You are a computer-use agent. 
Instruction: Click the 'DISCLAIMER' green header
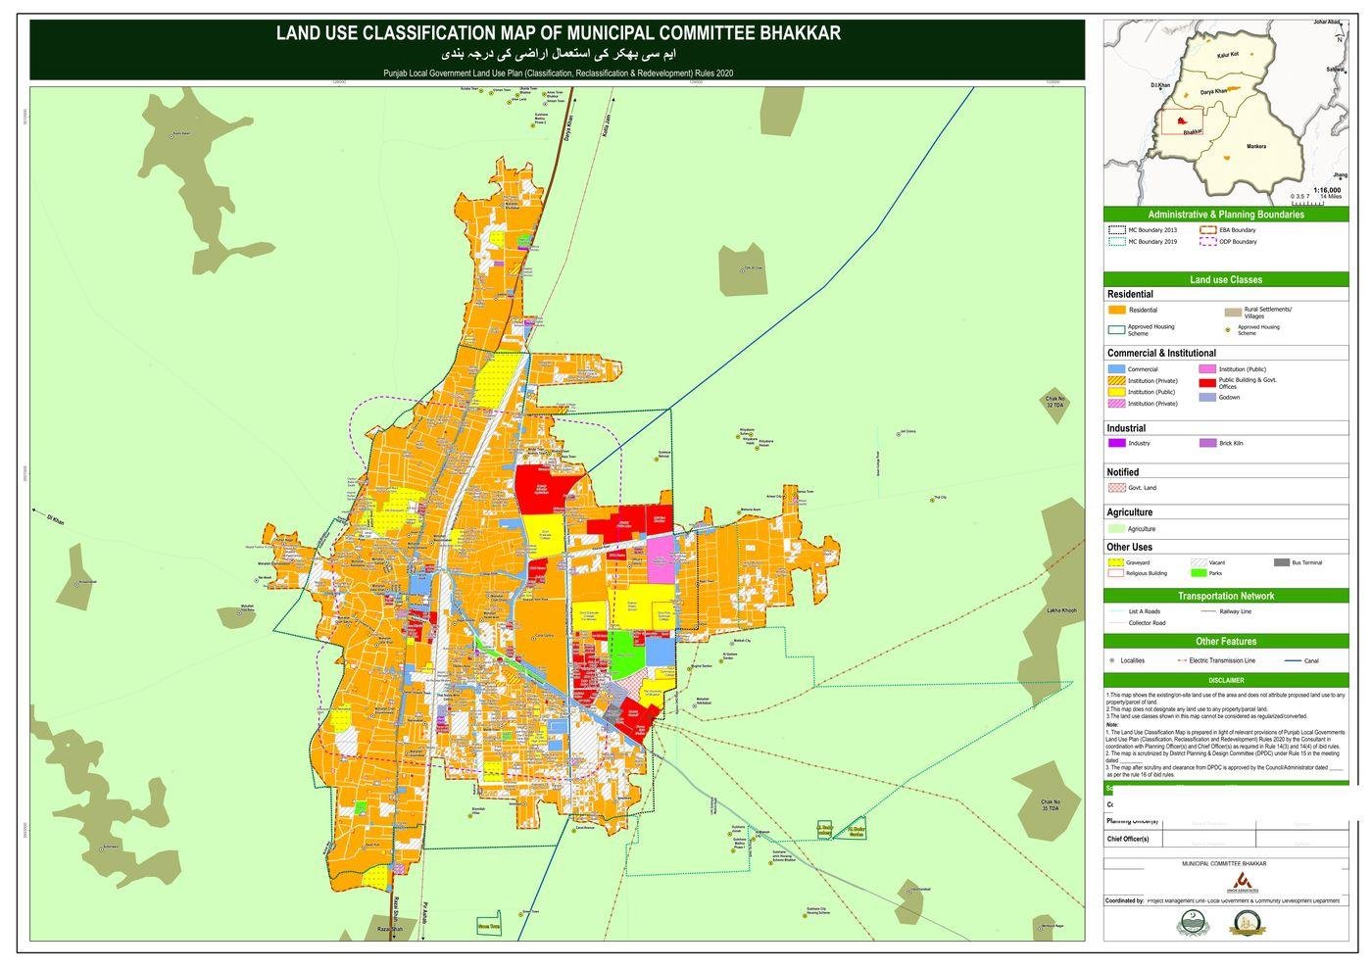(1226, 680)
